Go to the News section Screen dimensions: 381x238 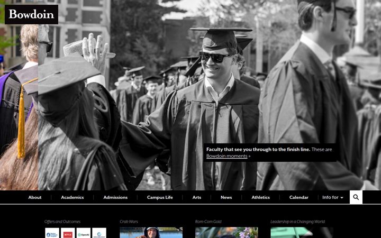[226, 197]
